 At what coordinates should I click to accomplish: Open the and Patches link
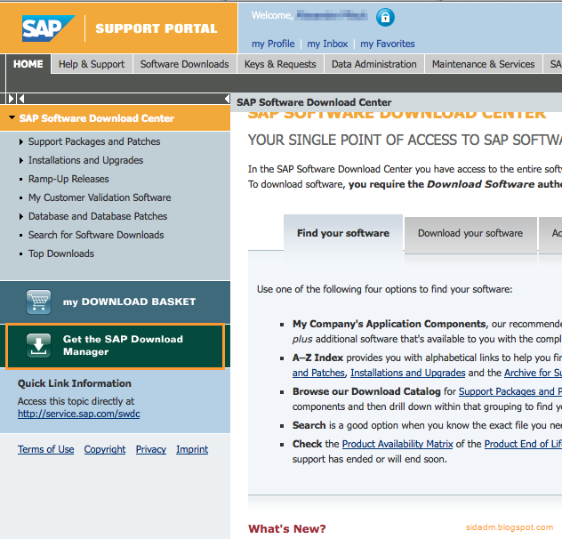[x=318, y=373]
